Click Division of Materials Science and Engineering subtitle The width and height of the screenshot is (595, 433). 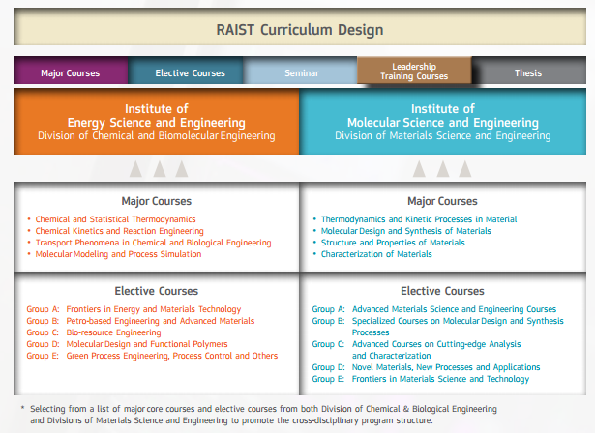tap(443, 135)
